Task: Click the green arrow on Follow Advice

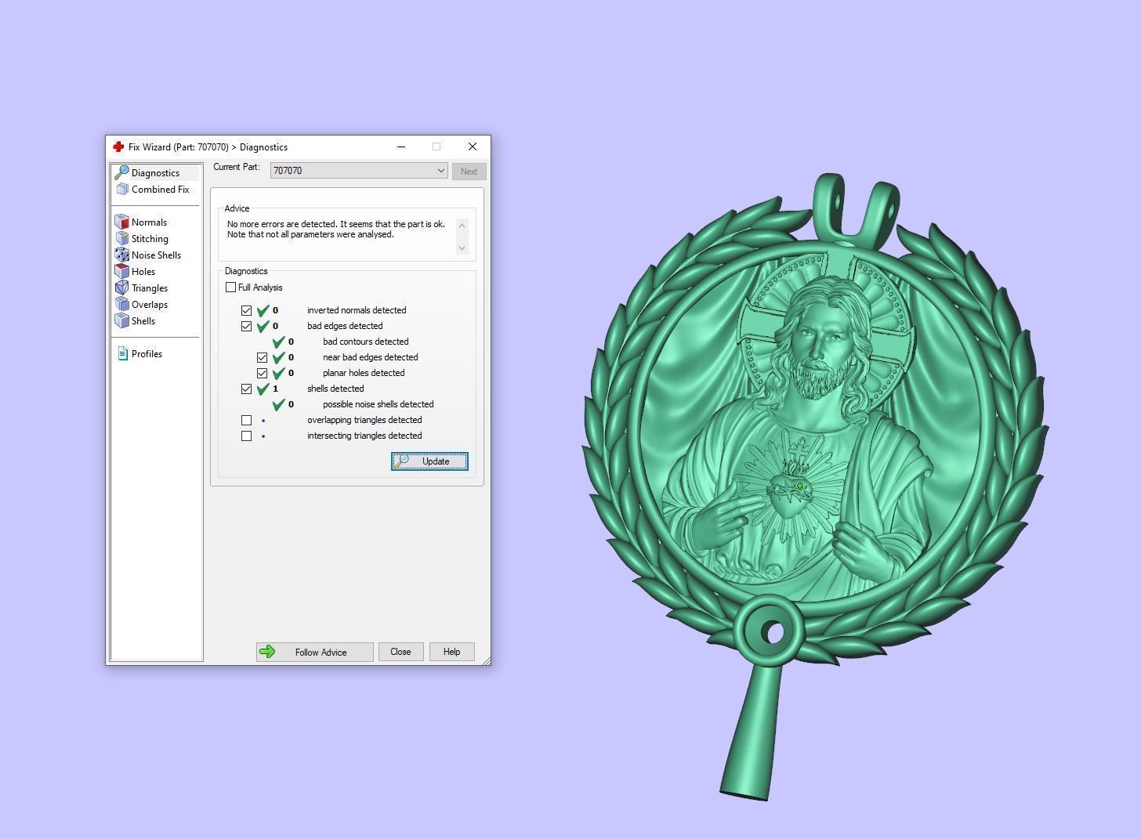Action: [267, 652]
